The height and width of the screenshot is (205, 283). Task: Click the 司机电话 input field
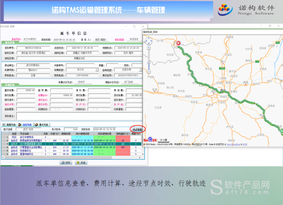click(82, 75)
